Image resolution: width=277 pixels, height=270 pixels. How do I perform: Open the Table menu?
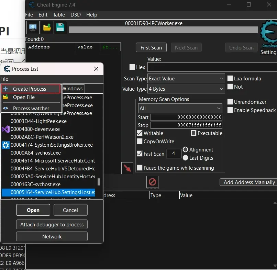coord(59,15)
